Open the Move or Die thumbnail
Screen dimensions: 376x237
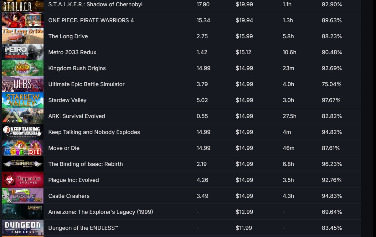pyautogui.click(x=23, y=148)
